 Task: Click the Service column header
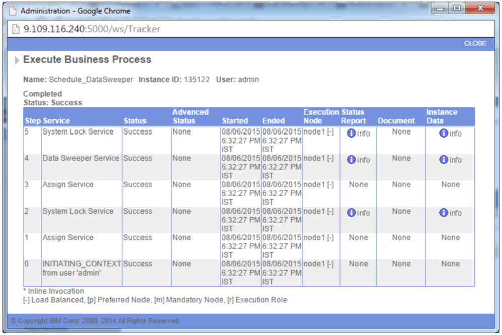tap(56, 121)
